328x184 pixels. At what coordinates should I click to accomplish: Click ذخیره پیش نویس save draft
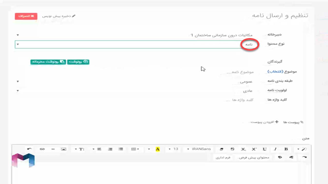pos(59,16)
